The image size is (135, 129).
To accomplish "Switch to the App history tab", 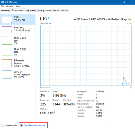I will pos(31,11).
